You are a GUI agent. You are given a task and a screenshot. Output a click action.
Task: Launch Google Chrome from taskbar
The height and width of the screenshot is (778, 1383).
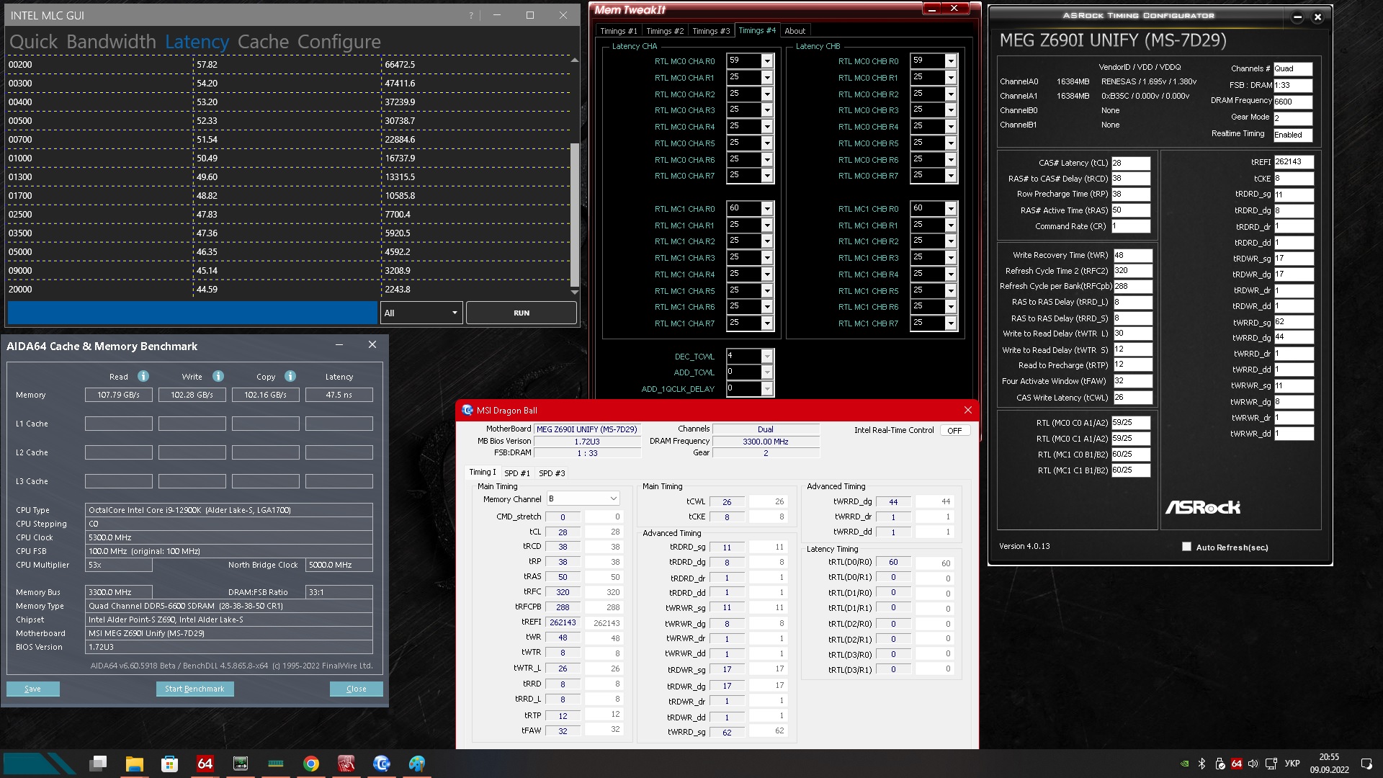(x=310, y=764)
